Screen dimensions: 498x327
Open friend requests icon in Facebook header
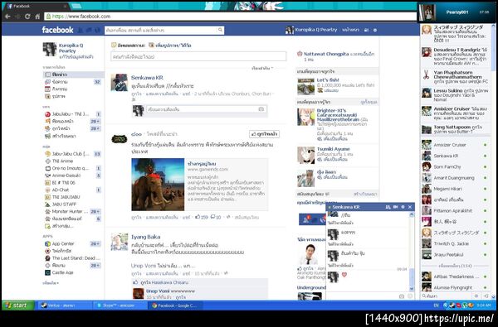click(x=81, y=30)
